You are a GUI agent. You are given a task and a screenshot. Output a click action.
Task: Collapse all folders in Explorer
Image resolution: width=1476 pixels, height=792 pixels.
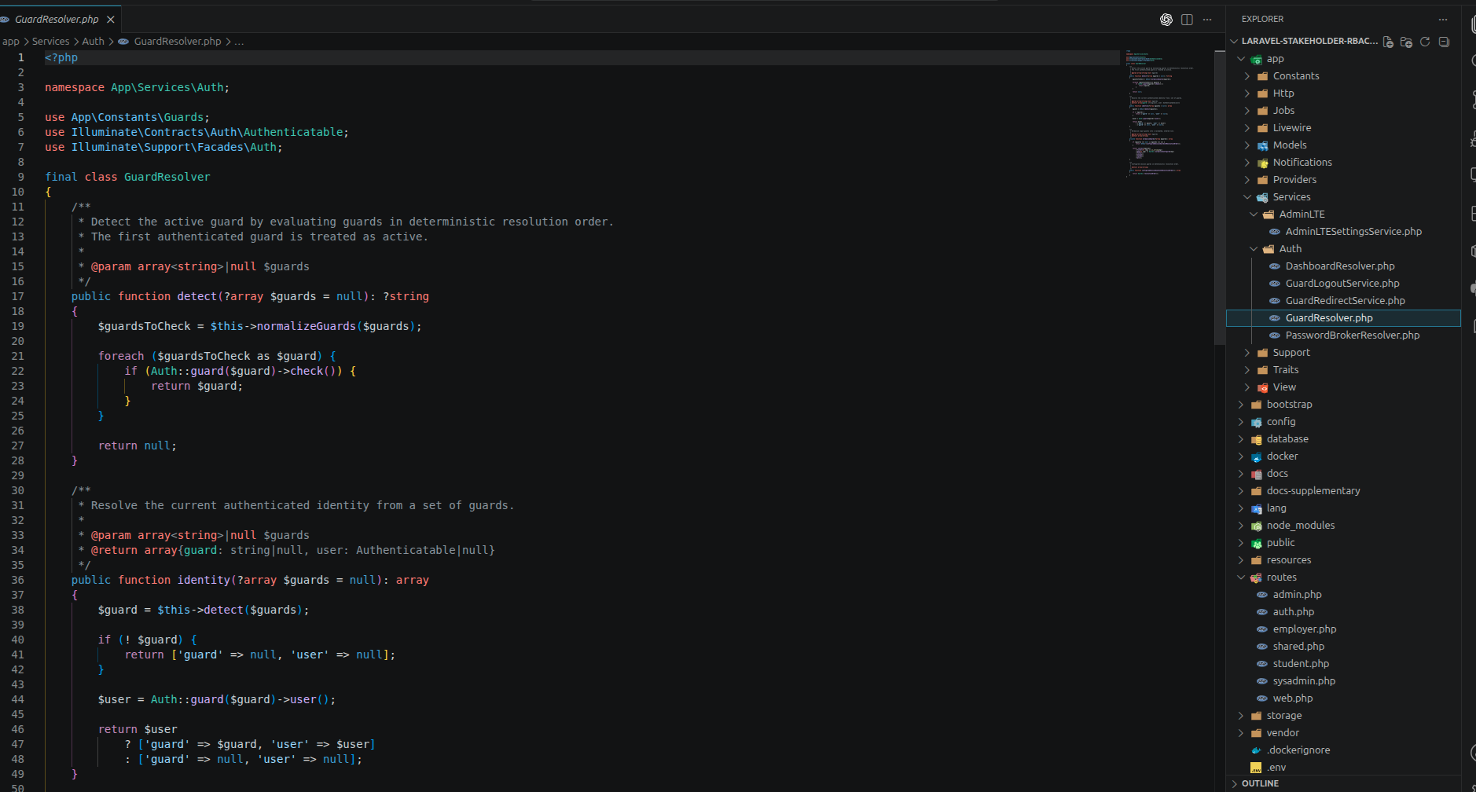pyautogui.click(x=1444, y=42)
